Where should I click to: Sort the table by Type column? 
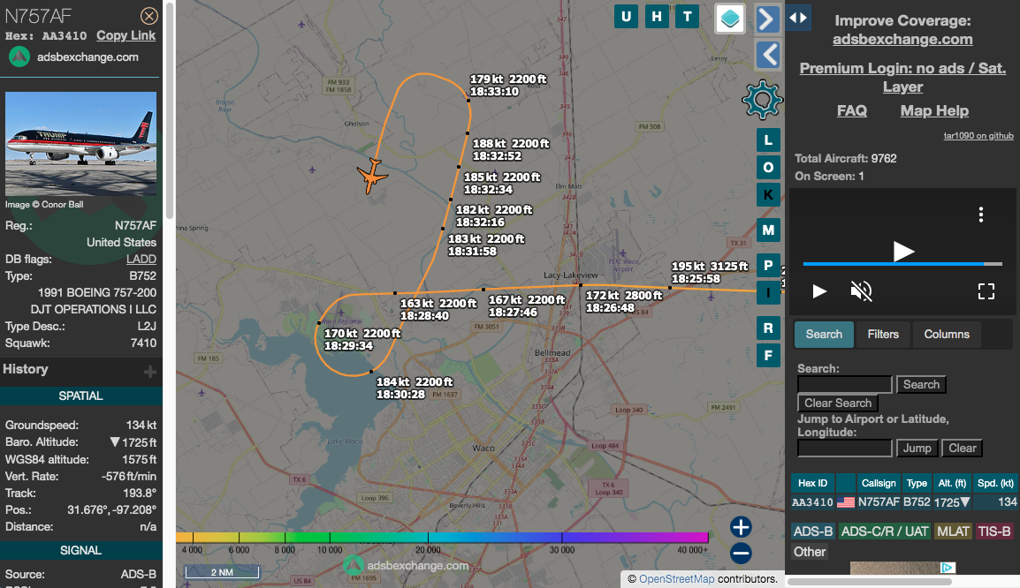pyautogui.click(x=917, y=484)
